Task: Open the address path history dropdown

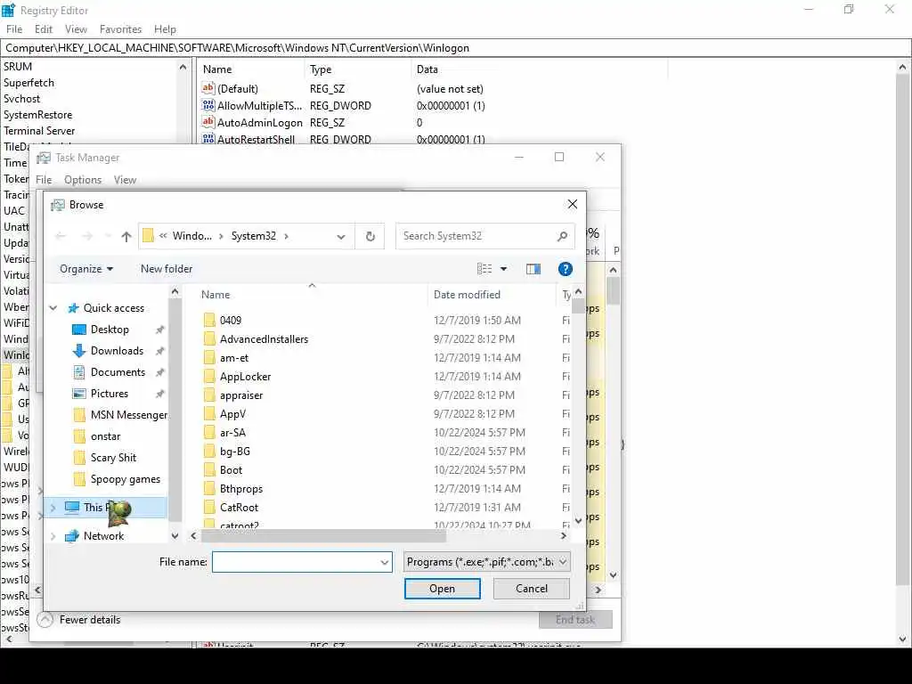Action: (x=341, y=236)
